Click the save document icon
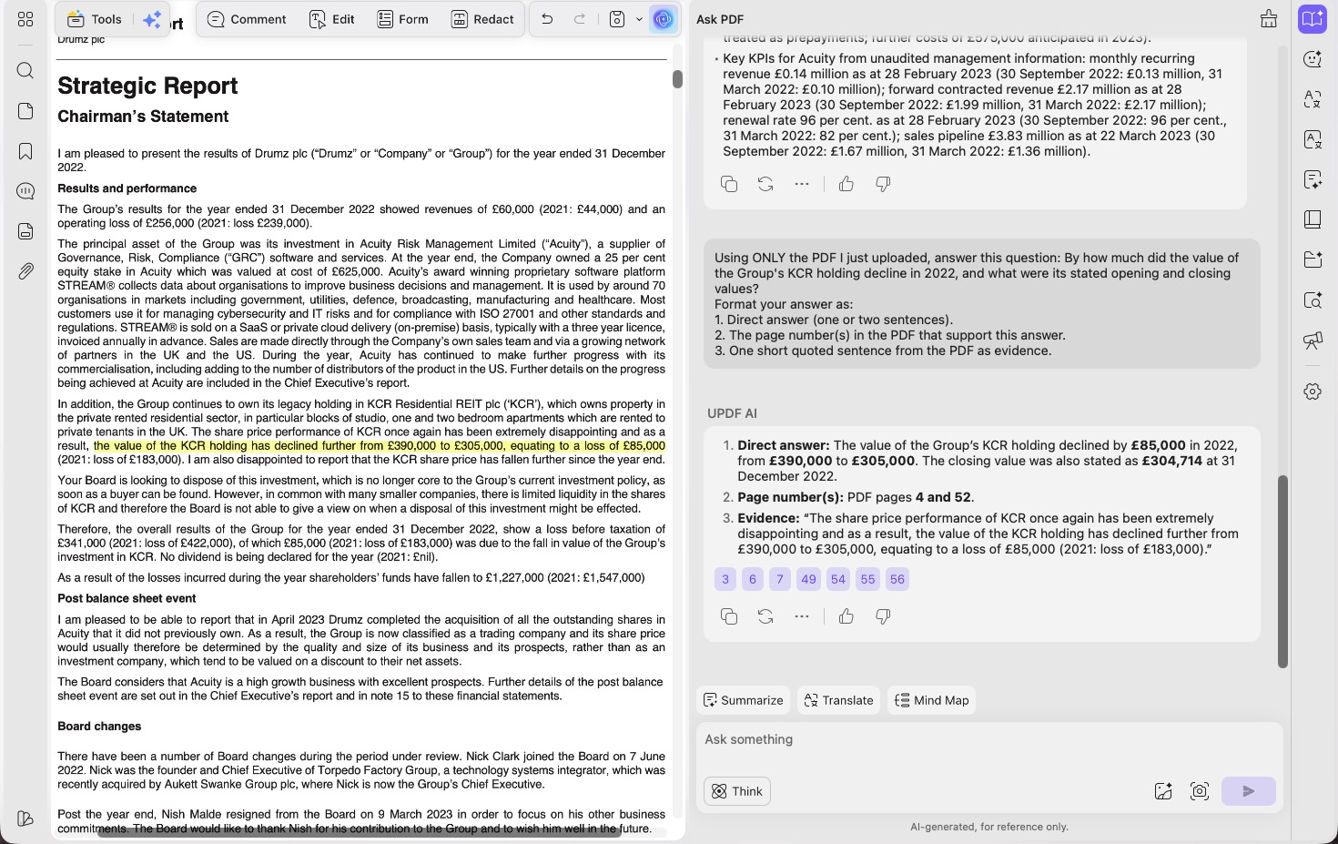The image size is (1338, 844). tap(617, 19)
